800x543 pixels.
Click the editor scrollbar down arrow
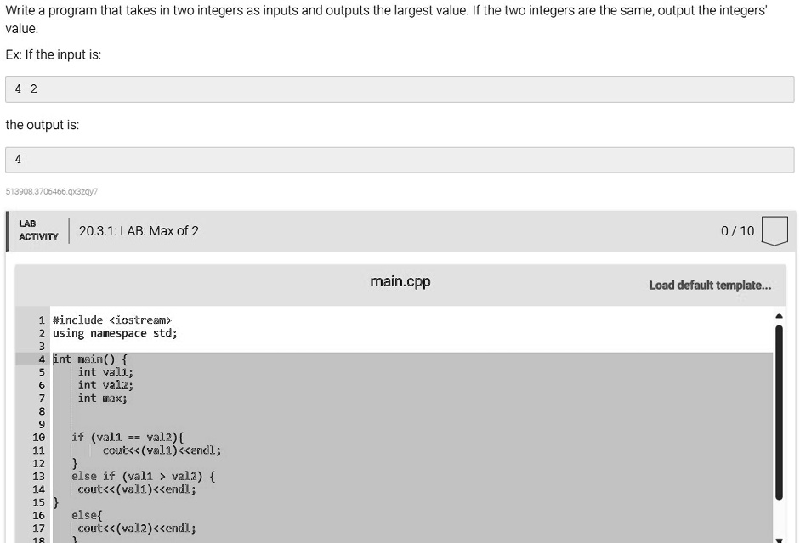[x=779, y=540]
